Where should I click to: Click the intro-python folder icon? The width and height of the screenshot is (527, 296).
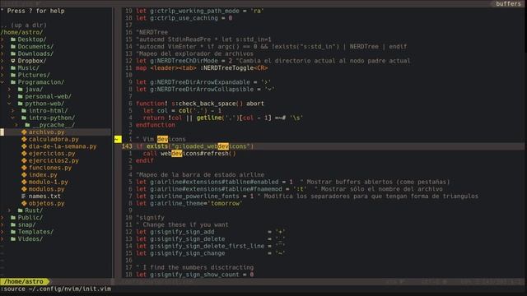point(24,118)
